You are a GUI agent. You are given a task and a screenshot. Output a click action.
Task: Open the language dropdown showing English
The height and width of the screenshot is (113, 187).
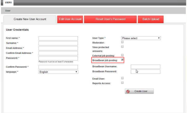58,72
